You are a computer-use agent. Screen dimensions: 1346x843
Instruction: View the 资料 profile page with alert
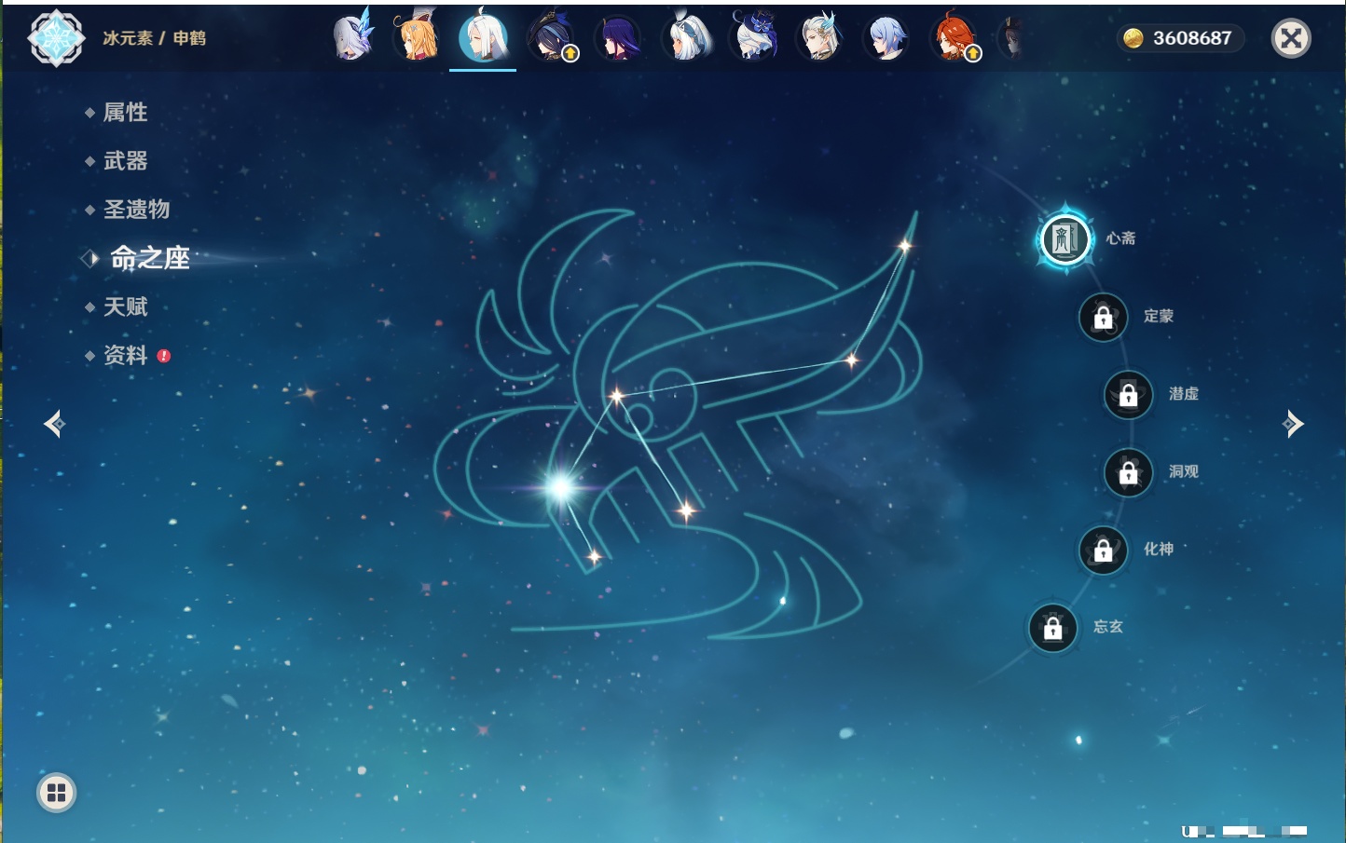125,356
